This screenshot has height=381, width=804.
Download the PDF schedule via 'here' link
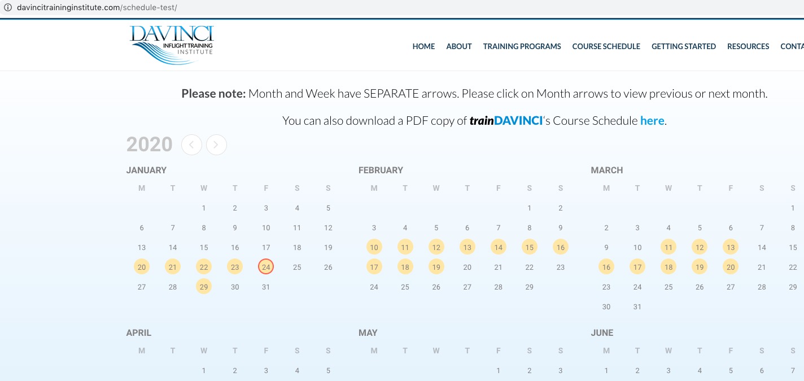652,120
